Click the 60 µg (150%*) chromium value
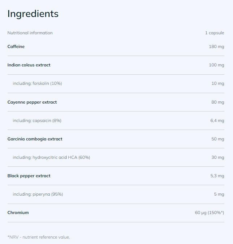The image size is (233, 244). (x=210, y=213)
